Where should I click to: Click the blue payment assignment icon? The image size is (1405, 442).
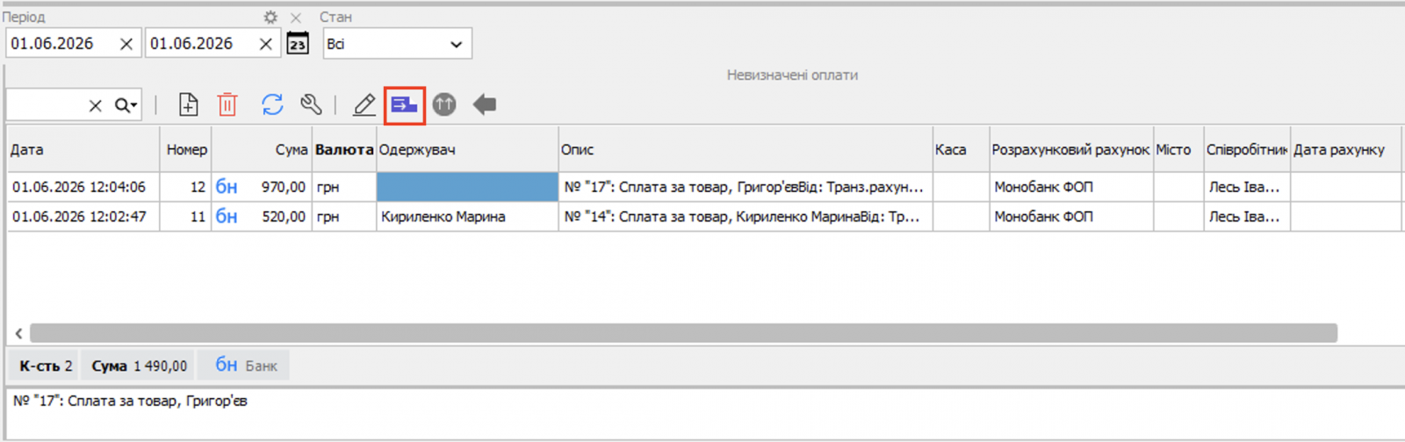tap(404, 105)
